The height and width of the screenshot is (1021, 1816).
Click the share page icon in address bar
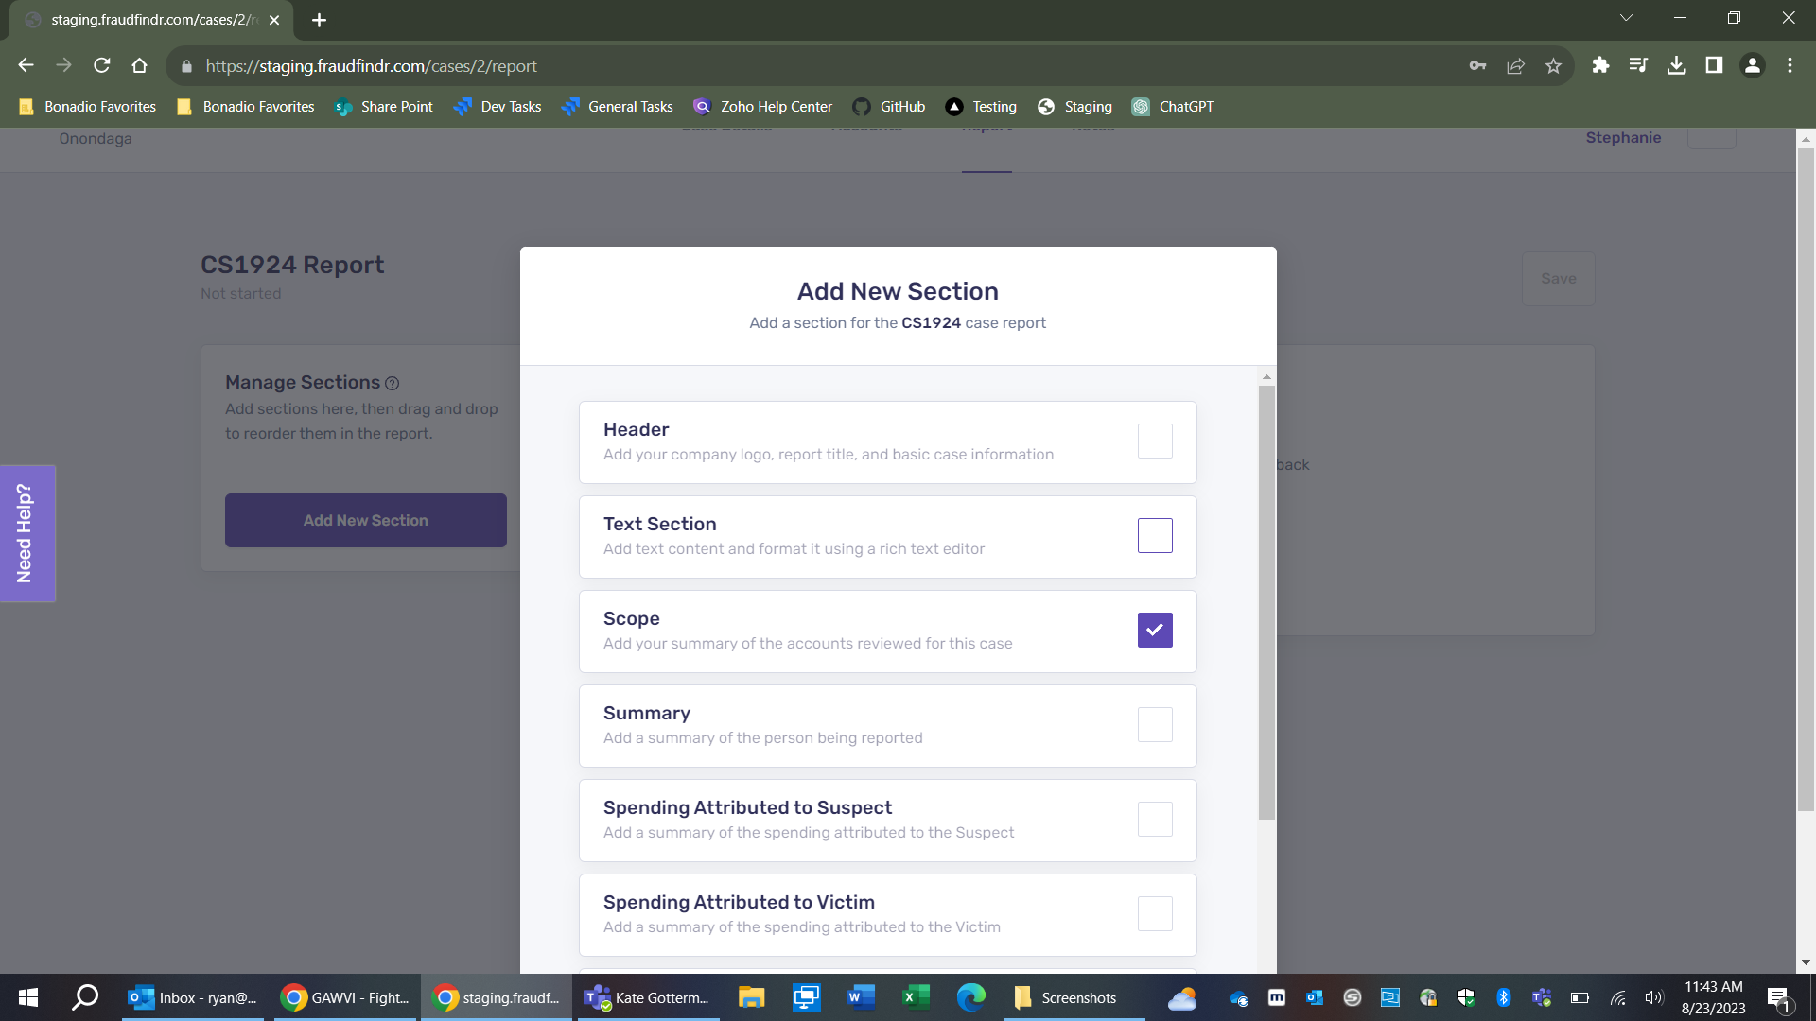coord(1515,65)
